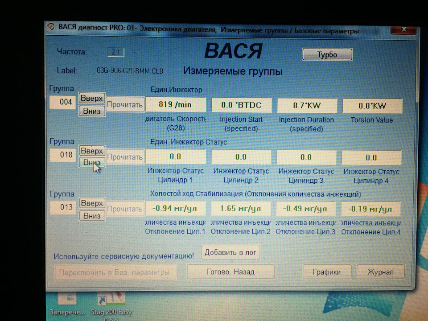This screenshot has width=428, height=321.
Task: Click the Турбо button
Action: pyautogui.click(x=327, y=54)
